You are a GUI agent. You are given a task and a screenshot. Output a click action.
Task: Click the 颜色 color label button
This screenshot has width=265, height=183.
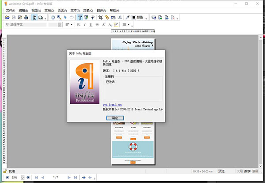click(x=140, y=17)
